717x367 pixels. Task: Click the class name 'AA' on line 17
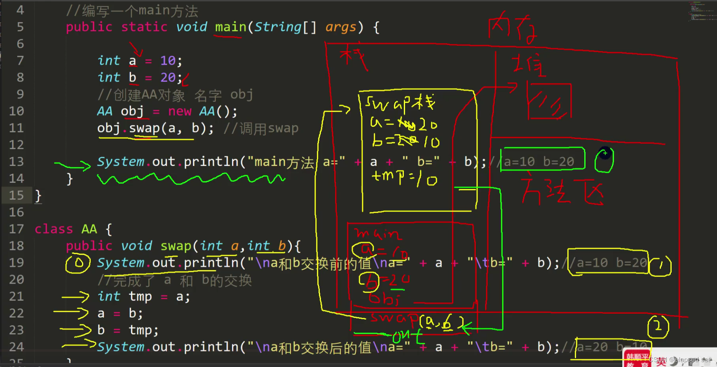89,229
